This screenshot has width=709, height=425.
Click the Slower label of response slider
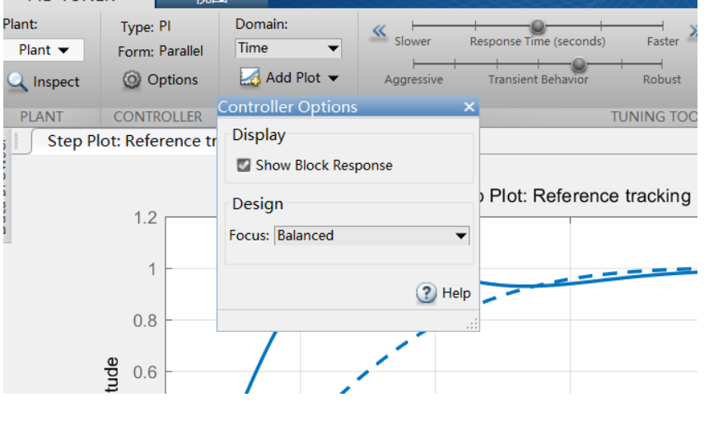pos(413,42)
